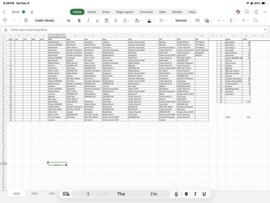
Task: Tap italic I in keyboard shortcut bar
Action: (195, 194)
